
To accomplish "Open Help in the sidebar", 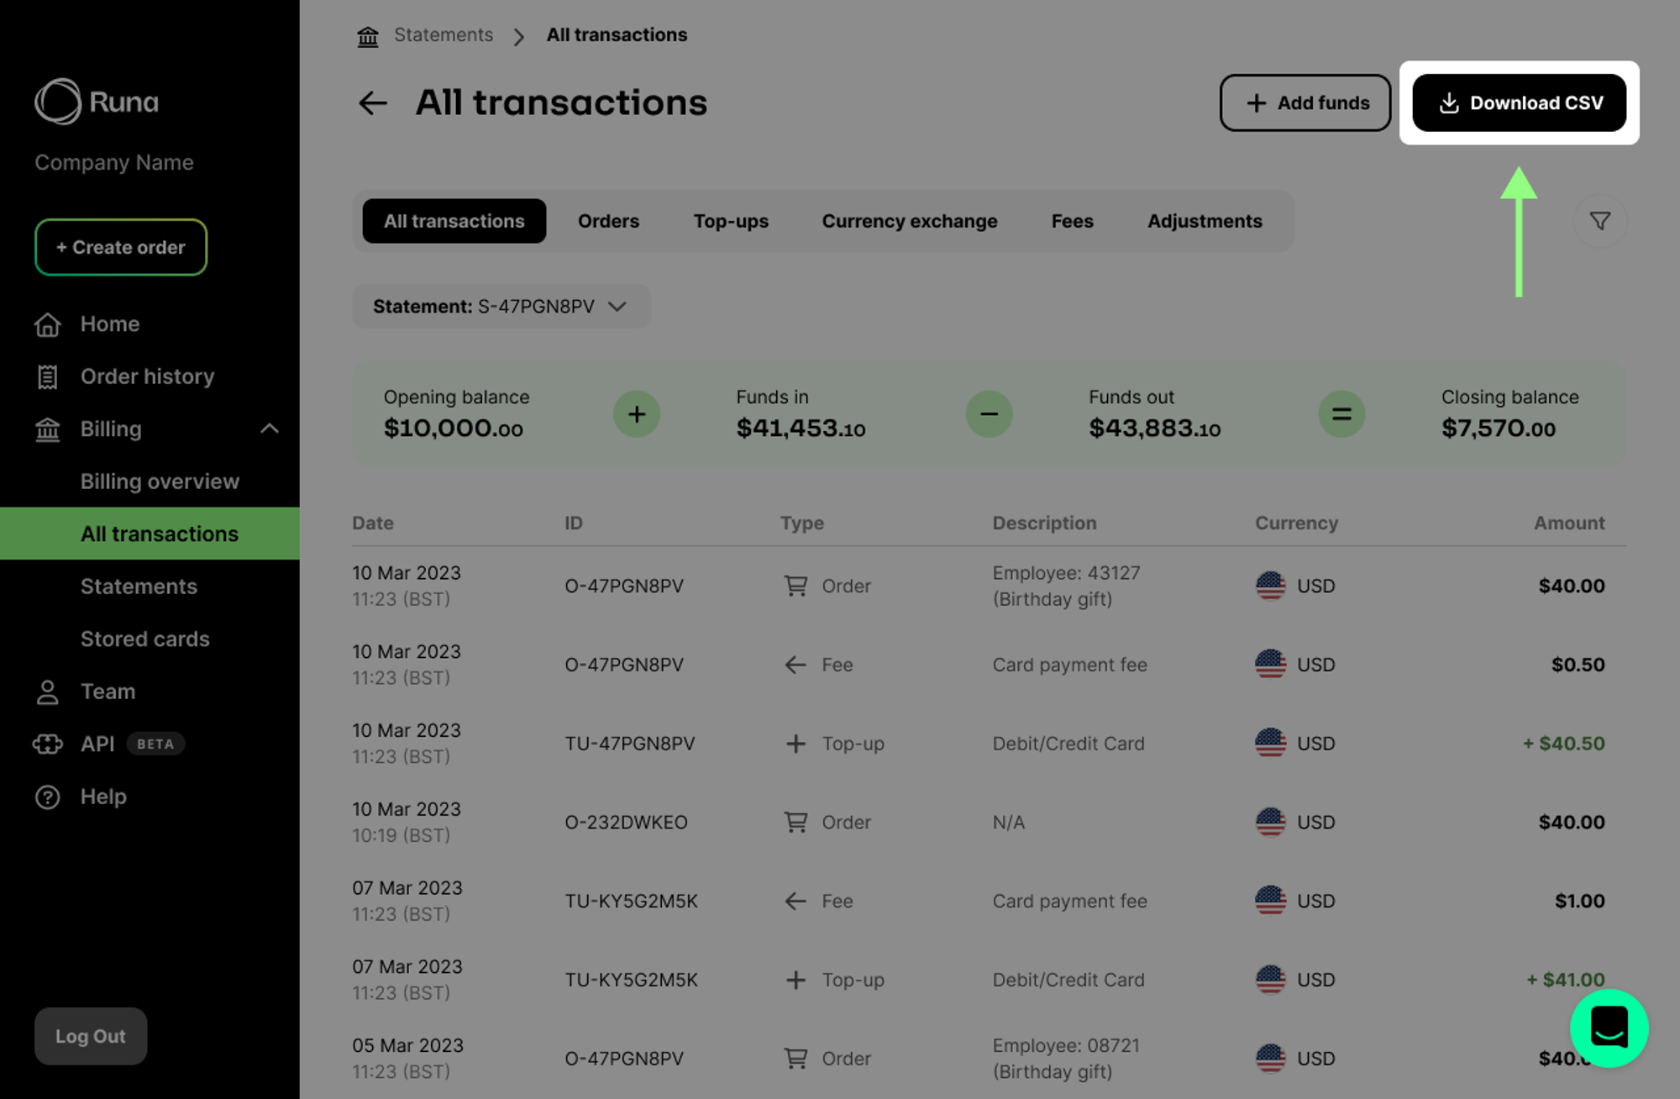I will point(103,797).
